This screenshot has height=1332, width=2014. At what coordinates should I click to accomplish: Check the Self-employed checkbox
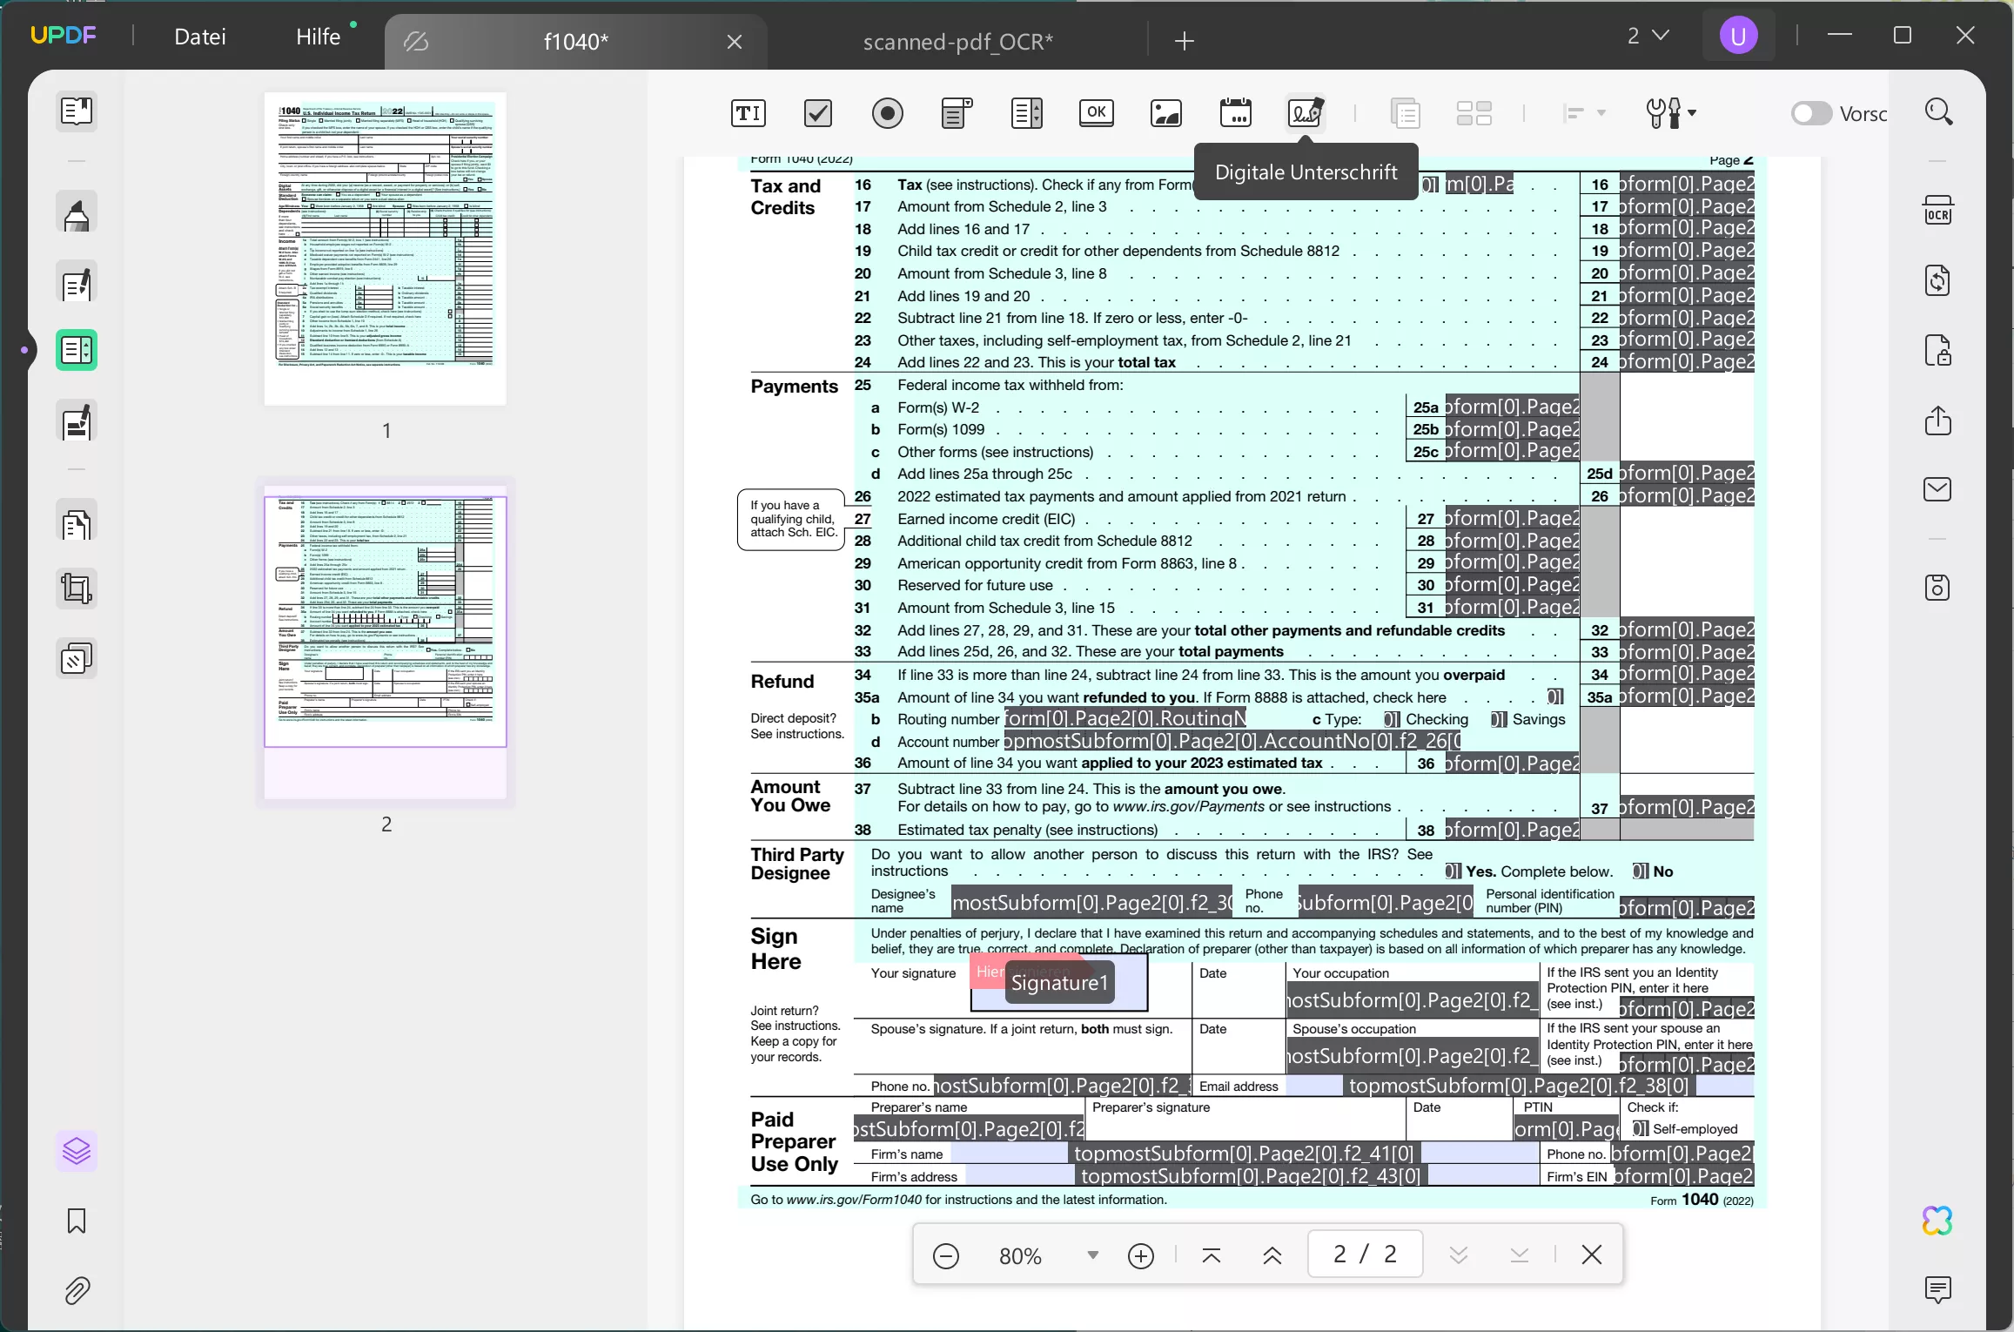[x=1640, y=1129]
